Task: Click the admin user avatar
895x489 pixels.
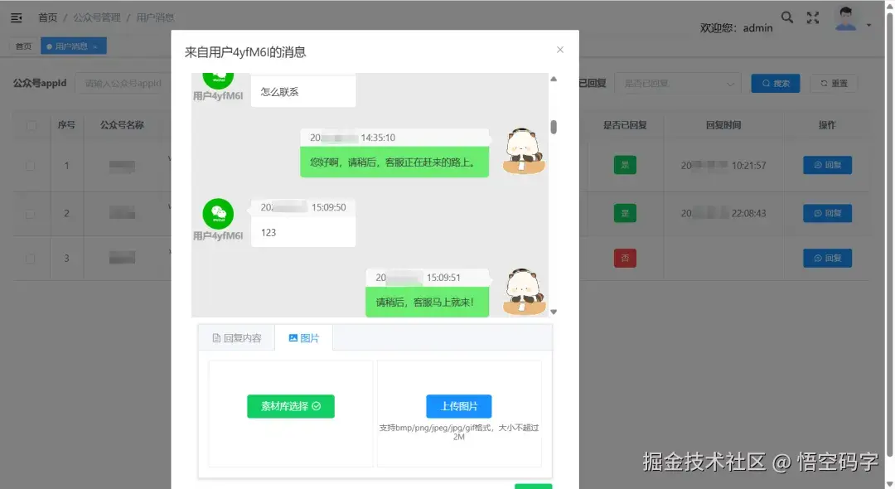Action: (x=845, y=17)
